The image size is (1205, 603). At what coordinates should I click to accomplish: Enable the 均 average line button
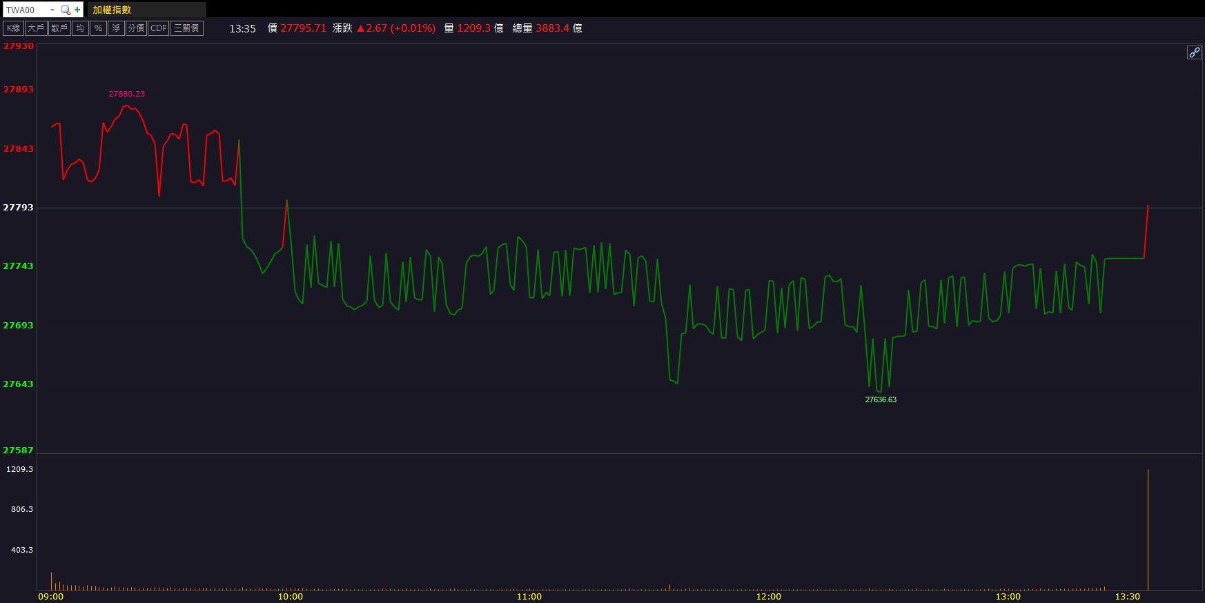[80, 28]
